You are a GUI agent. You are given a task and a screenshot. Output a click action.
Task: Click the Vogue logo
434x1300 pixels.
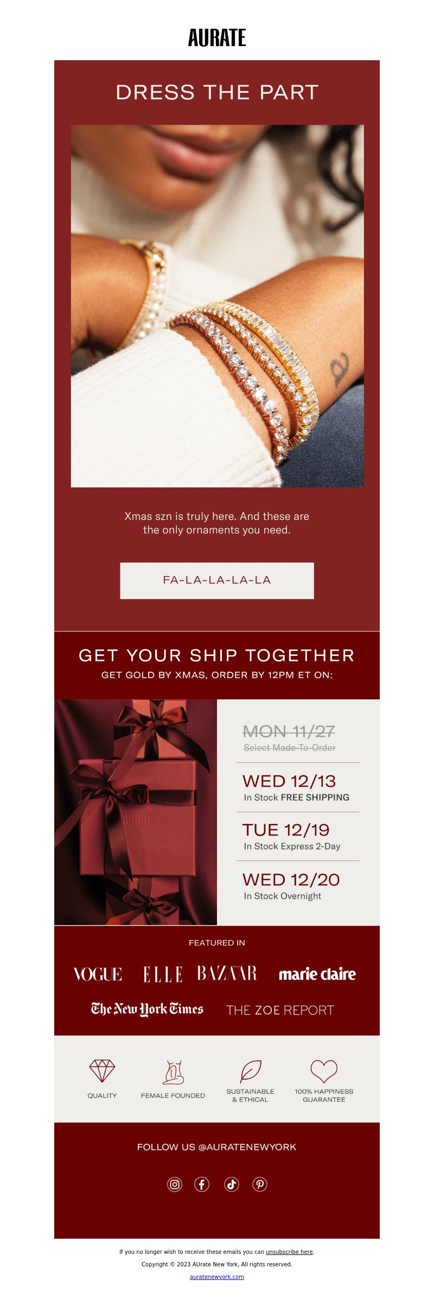coord(98,974)
